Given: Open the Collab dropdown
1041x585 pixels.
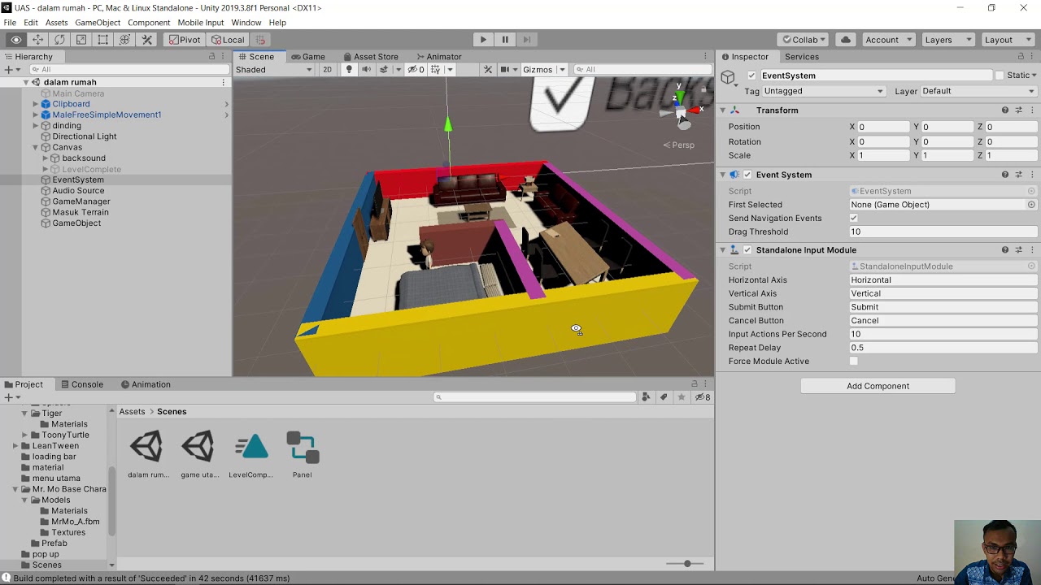Looking at the screenshot, I should click(x=803, y=40).
